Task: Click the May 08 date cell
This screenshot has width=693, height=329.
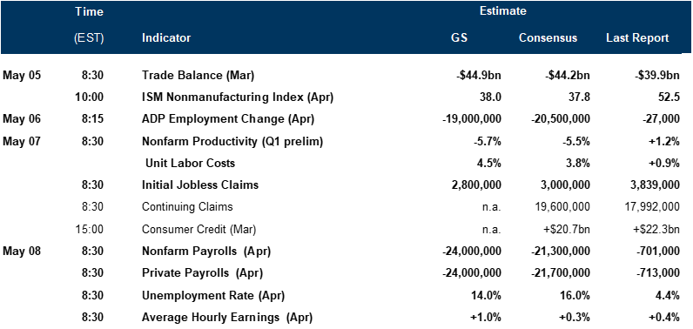Action: tap(22, 252)
